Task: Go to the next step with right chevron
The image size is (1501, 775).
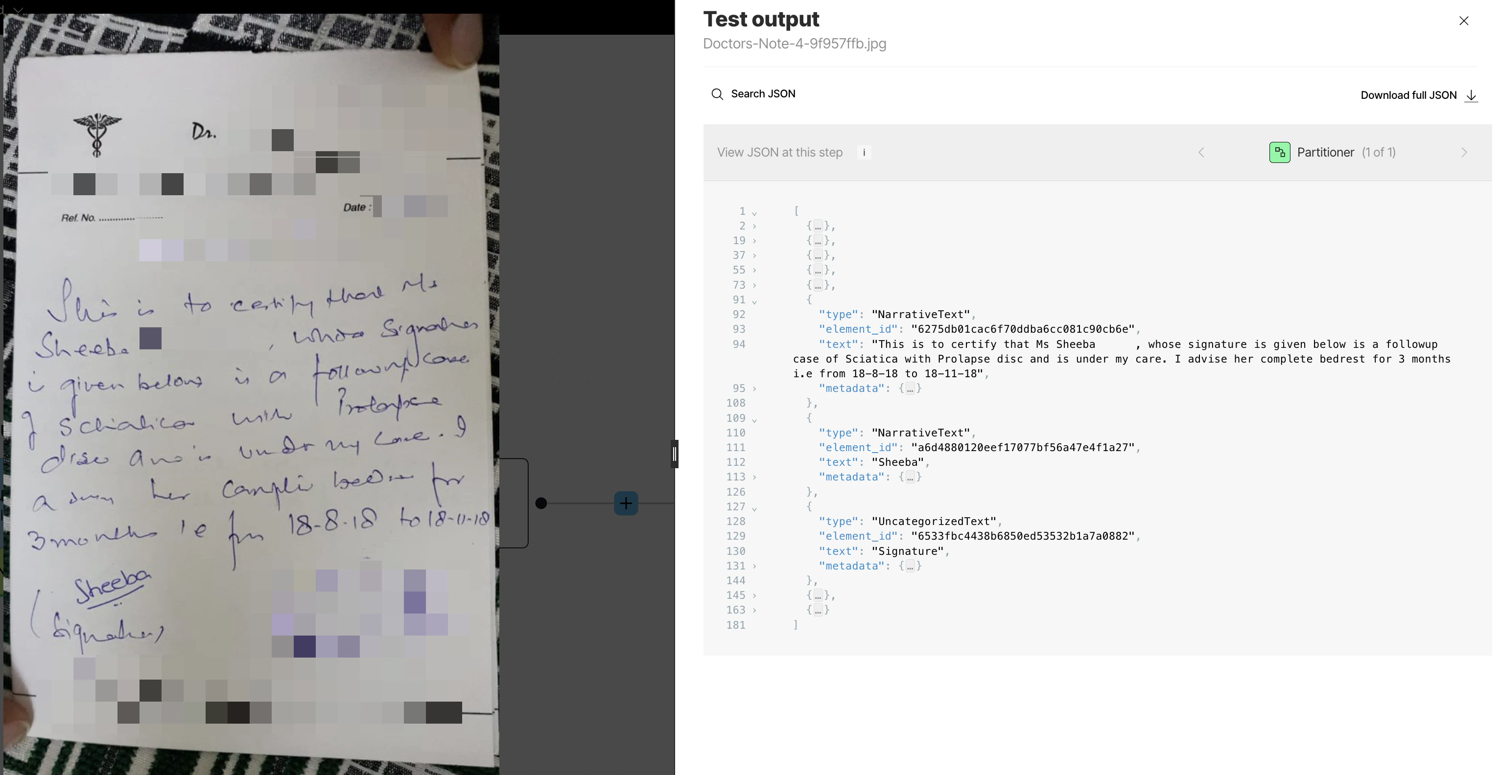Action: tap(1464, 153)
